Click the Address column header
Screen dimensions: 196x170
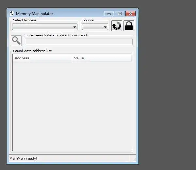click(x=42, y=58)
